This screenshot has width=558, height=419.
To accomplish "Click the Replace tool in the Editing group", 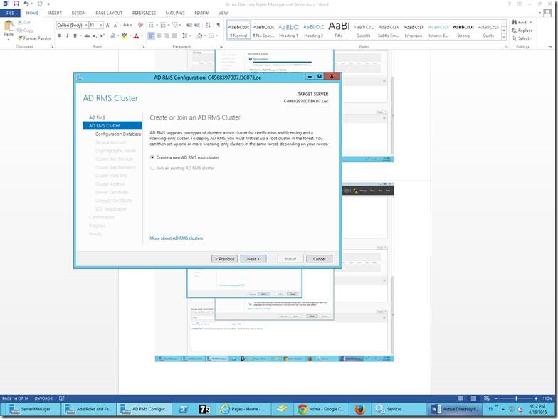I will point(522,30).
